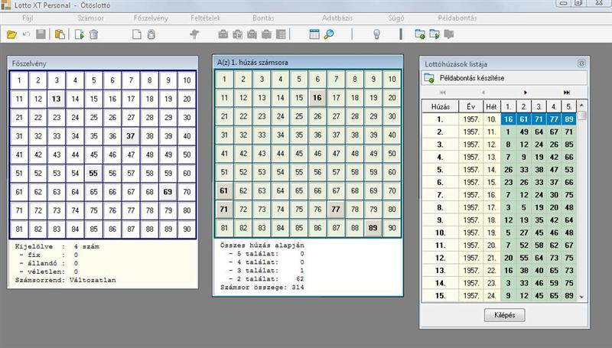The image size is (612, 348).
Task: Click the grayed-out flag icon
Action: pos(449,34)
